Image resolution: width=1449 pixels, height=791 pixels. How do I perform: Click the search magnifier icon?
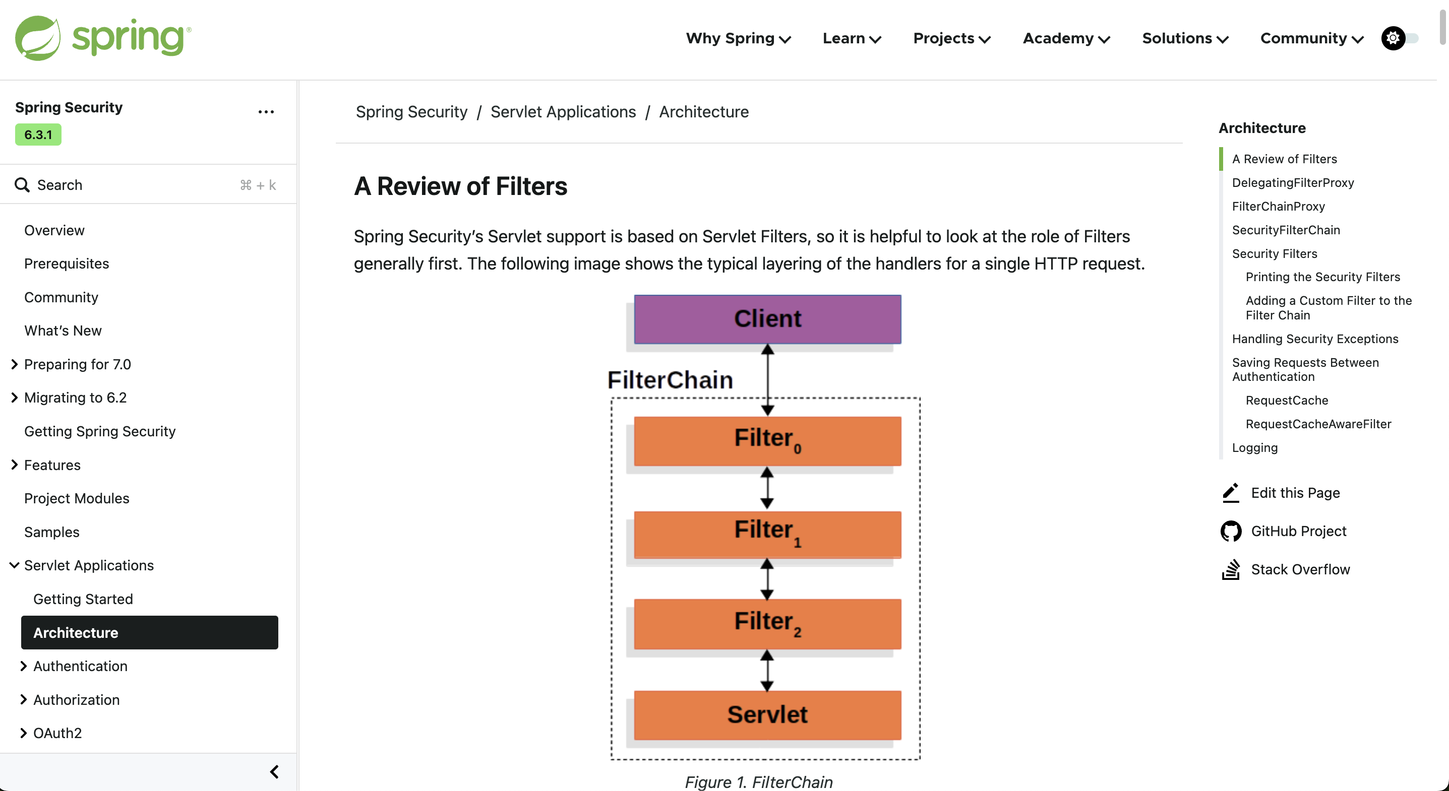click(22, 185)
